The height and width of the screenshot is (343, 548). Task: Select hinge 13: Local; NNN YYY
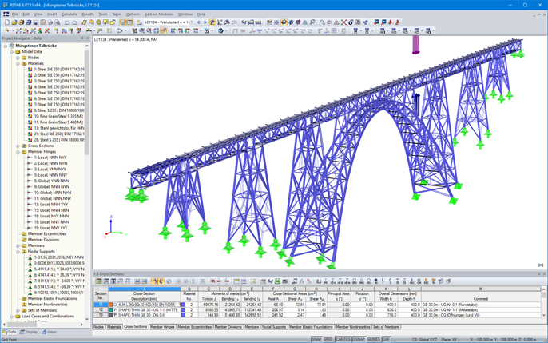point(51,205)
